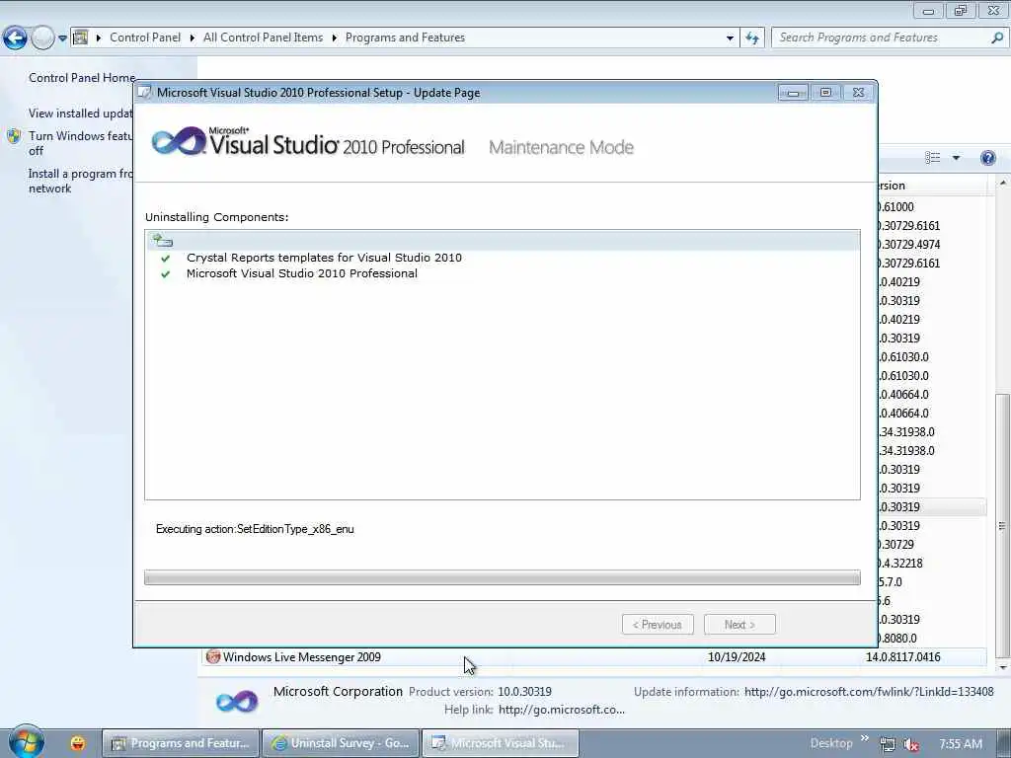Click the Visual Studio infinity logo
Image resolution: width=1011 pixels, height=758 pixels.
[178, 140]
